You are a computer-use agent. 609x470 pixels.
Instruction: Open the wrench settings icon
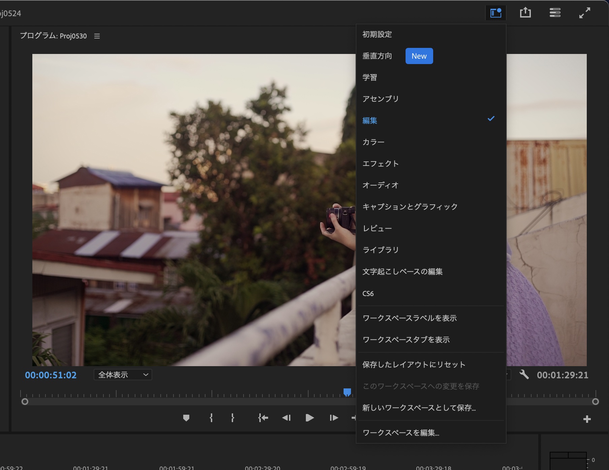[x=524, y=375]
